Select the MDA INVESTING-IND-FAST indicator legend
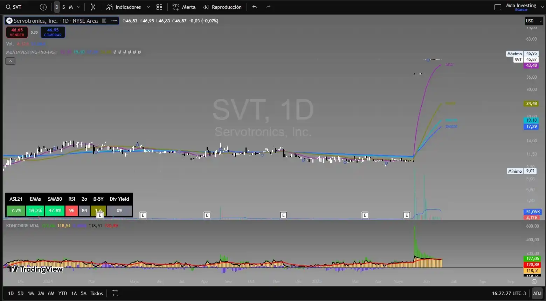The width and height of the screenshot is (546, 301). click(x=32, y=52)
